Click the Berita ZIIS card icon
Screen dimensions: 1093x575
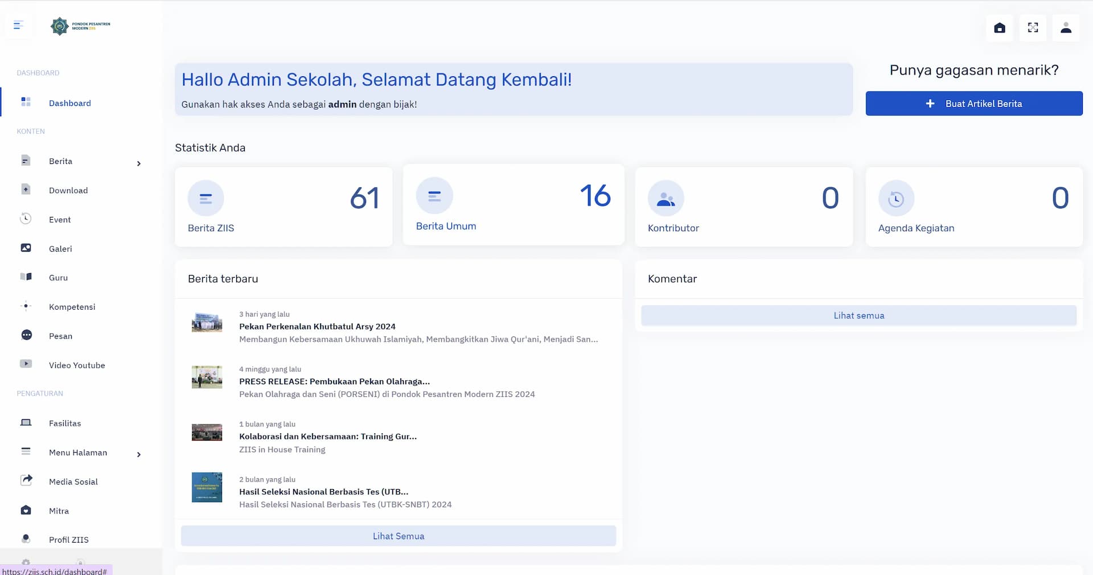[x=206, y=198]
